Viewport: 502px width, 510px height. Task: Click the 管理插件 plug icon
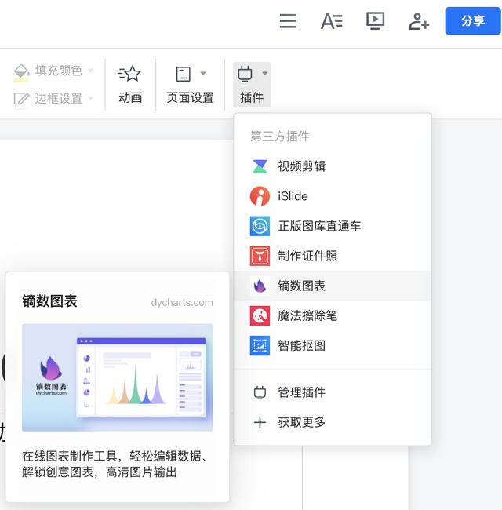[x=260, y=392]
